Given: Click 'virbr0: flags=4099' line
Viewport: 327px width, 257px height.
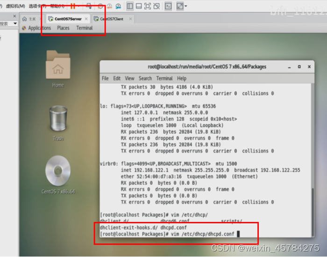Looking at the screenshot, I should tap(168, 163).
